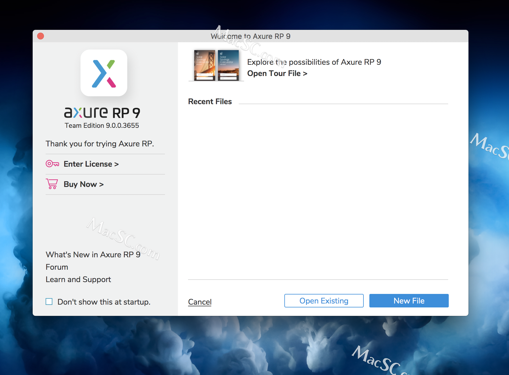Click the "axure RP 9" wordmark
This screenshot has height=375, width=509.
pos(102,113)
